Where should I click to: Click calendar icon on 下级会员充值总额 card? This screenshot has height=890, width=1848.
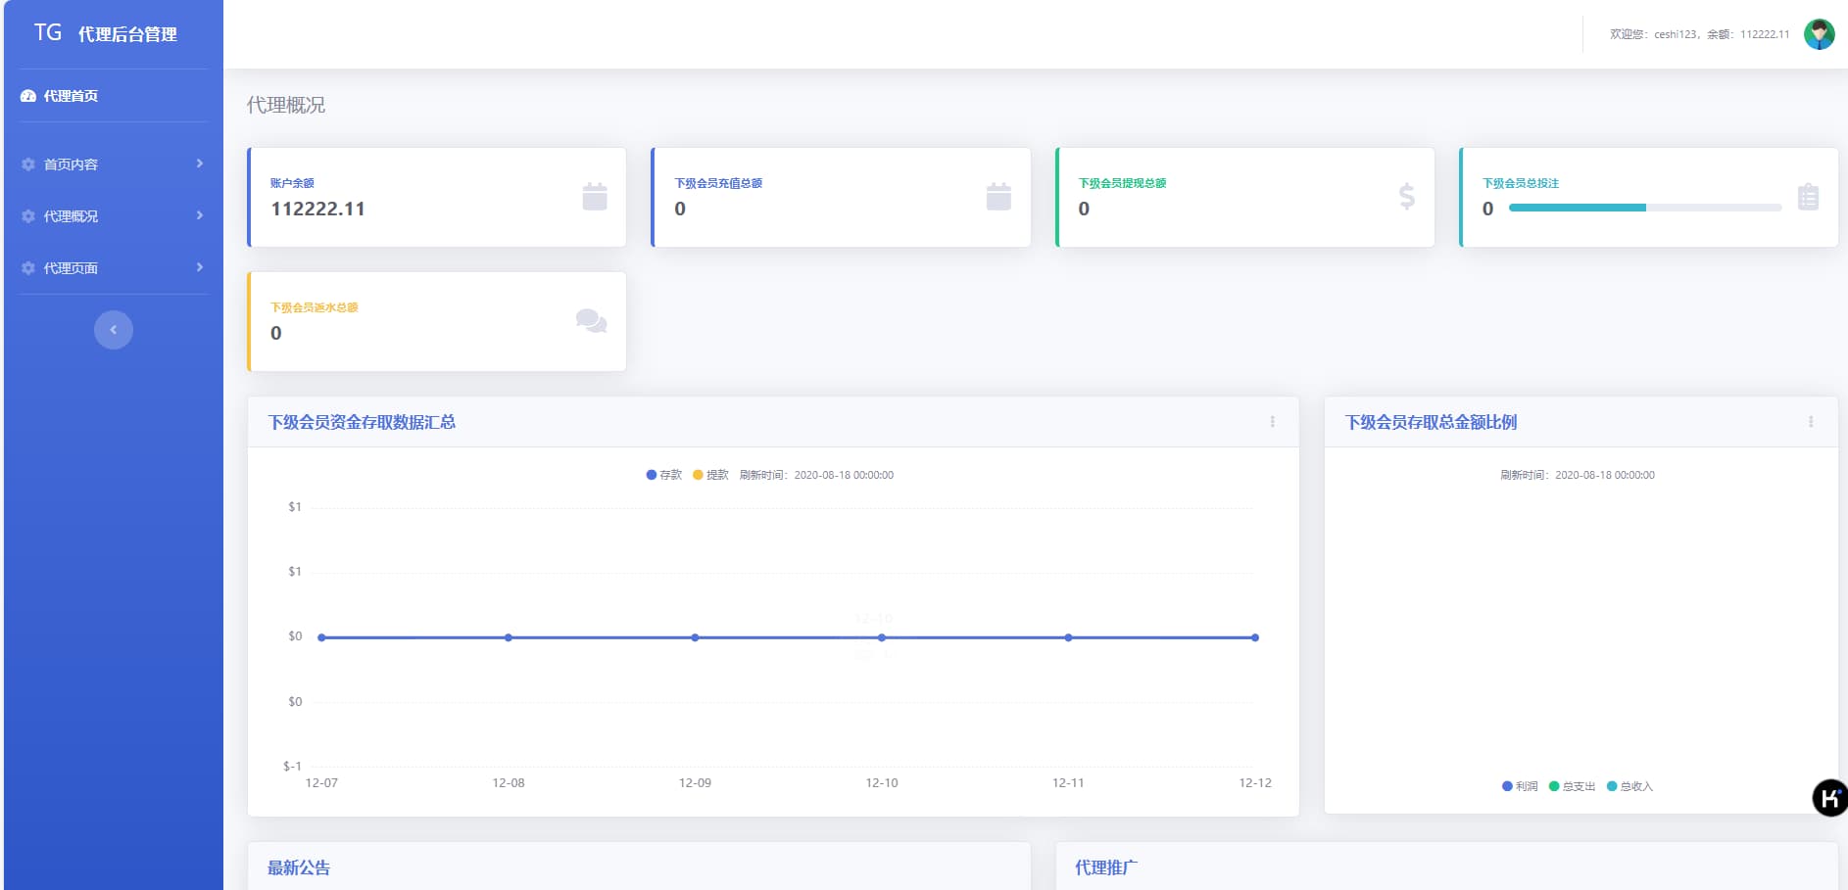(997, 197)
